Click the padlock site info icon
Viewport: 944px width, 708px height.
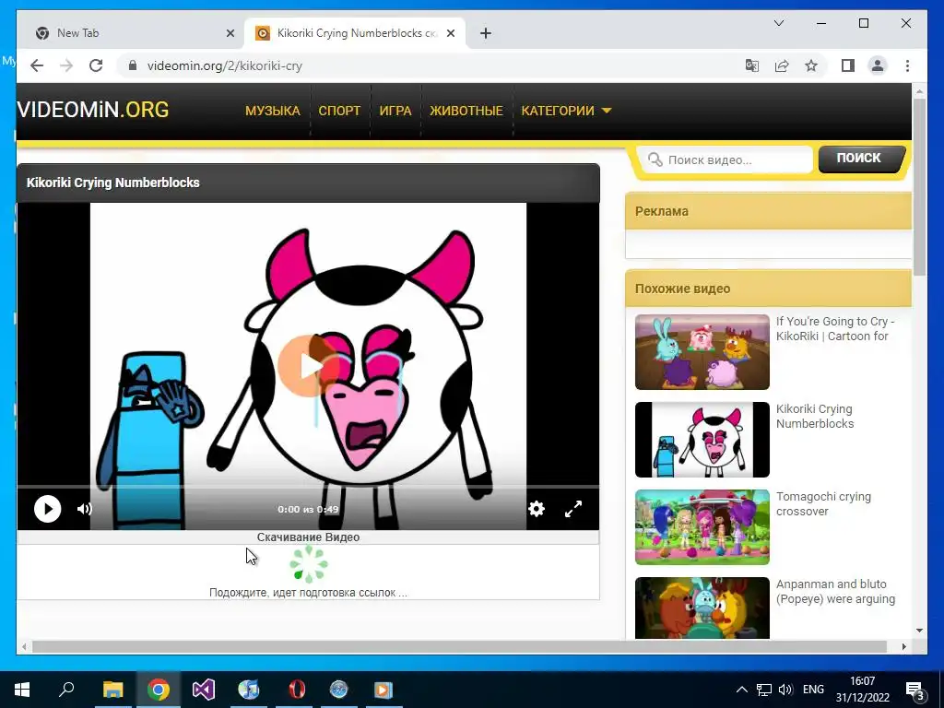pos(133,65)
